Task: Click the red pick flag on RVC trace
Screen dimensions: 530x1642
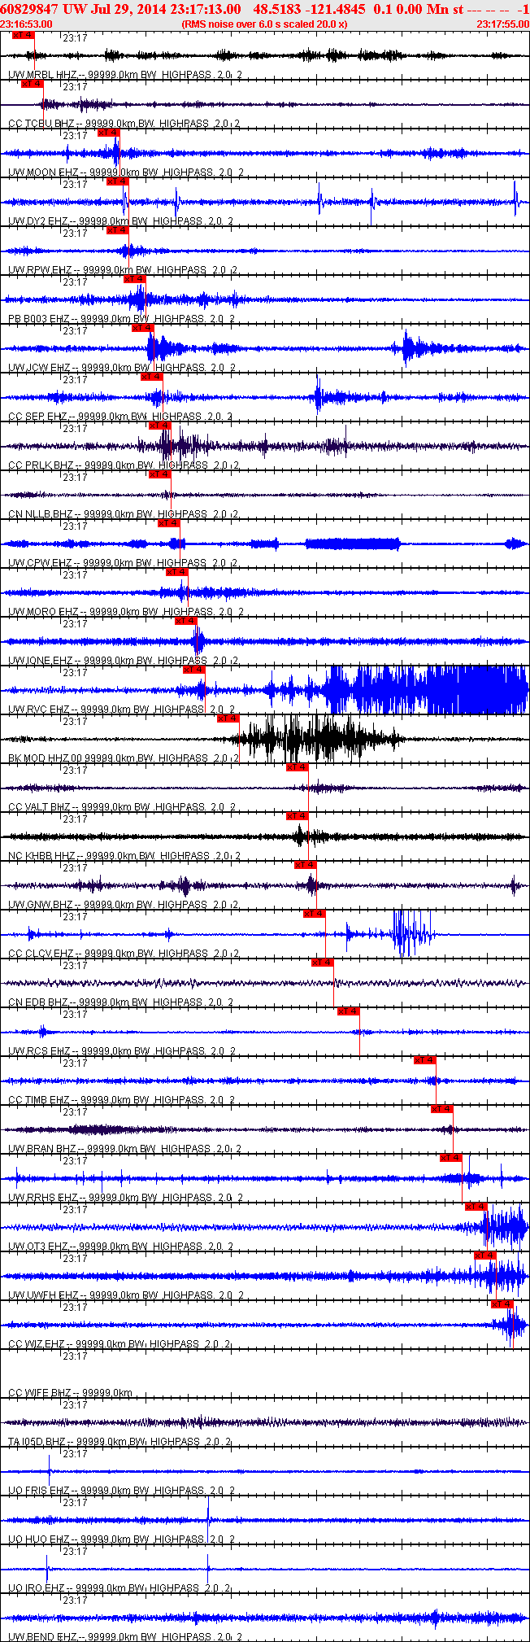Action: (194, 670)
